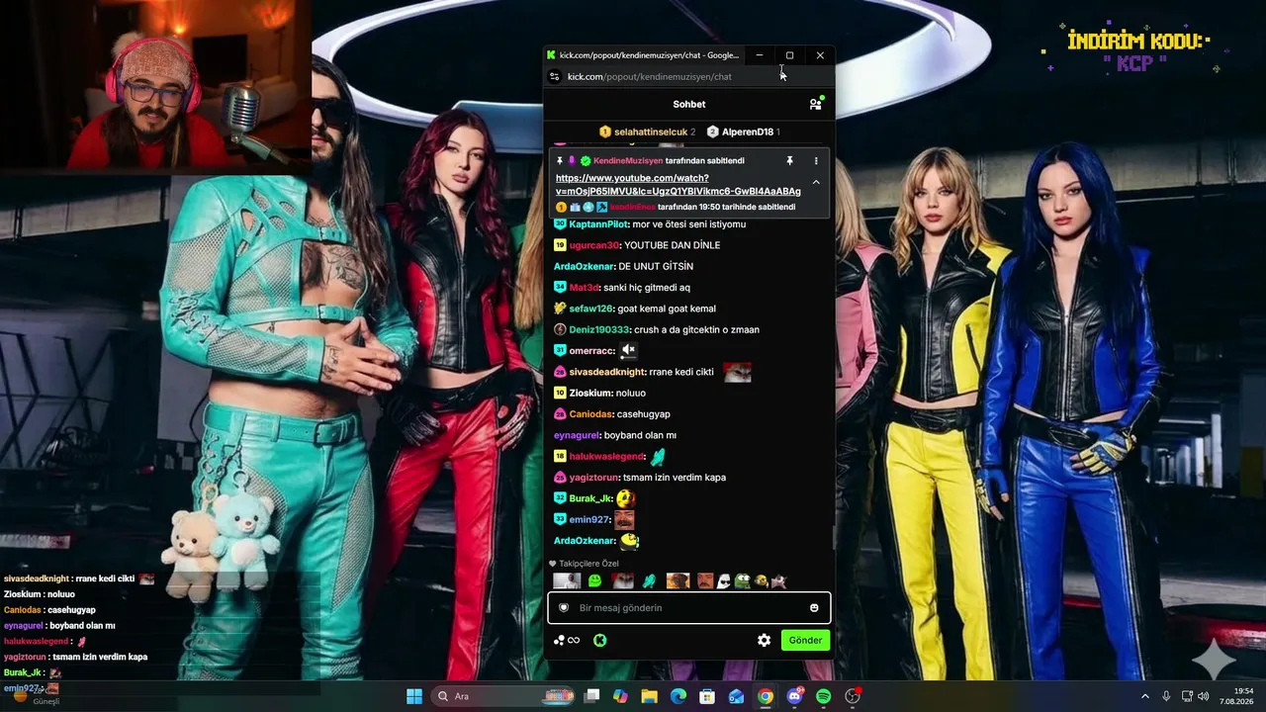Open Discord from the taskbar
1266x712 pixels.
coord(794,696)
